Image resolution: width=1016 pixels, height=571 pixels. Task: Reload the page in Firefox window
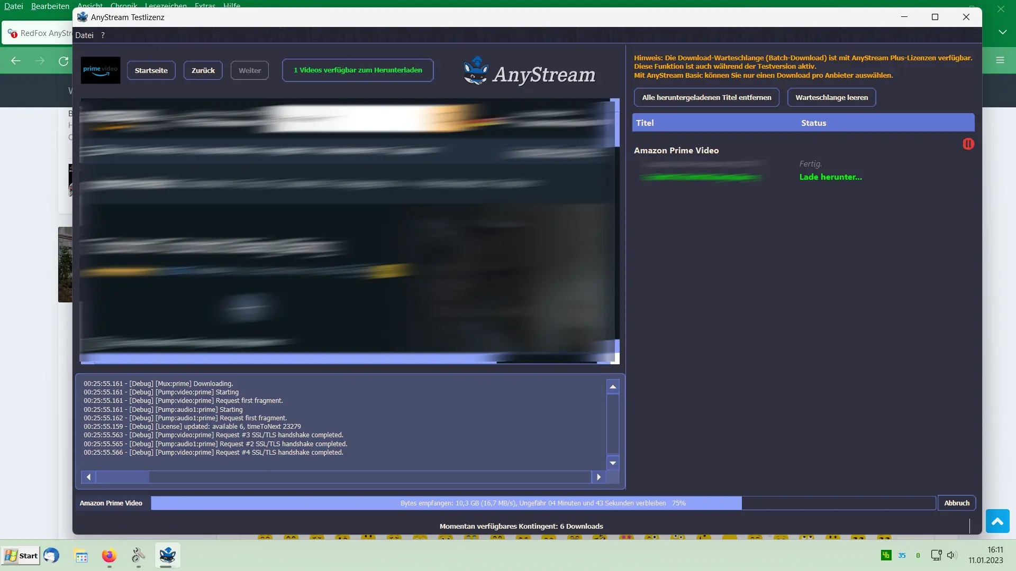pyautogui.click(x=63, y=61)
